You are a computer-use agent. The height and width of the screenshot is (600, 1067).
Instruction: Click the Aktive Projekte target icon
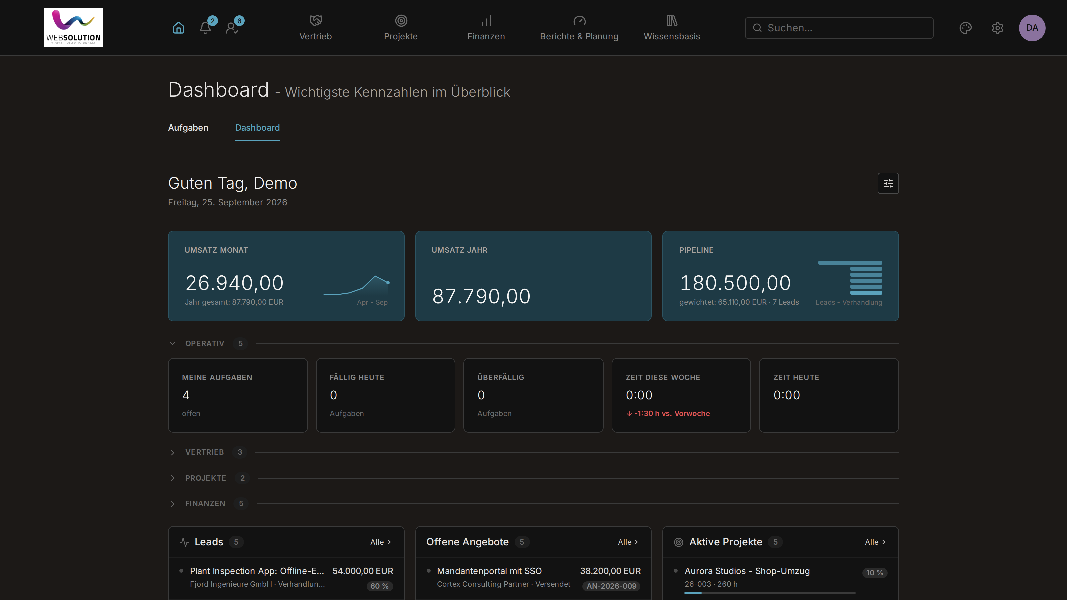tap(679, 542)
